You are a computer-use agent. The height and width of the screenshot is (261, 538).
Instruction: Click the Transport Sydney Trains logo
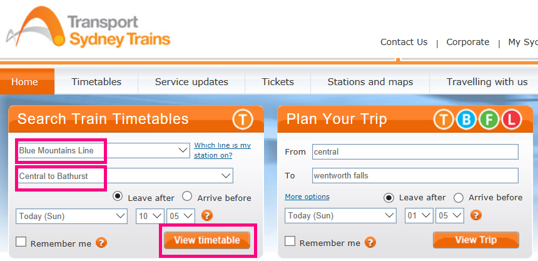89,27
